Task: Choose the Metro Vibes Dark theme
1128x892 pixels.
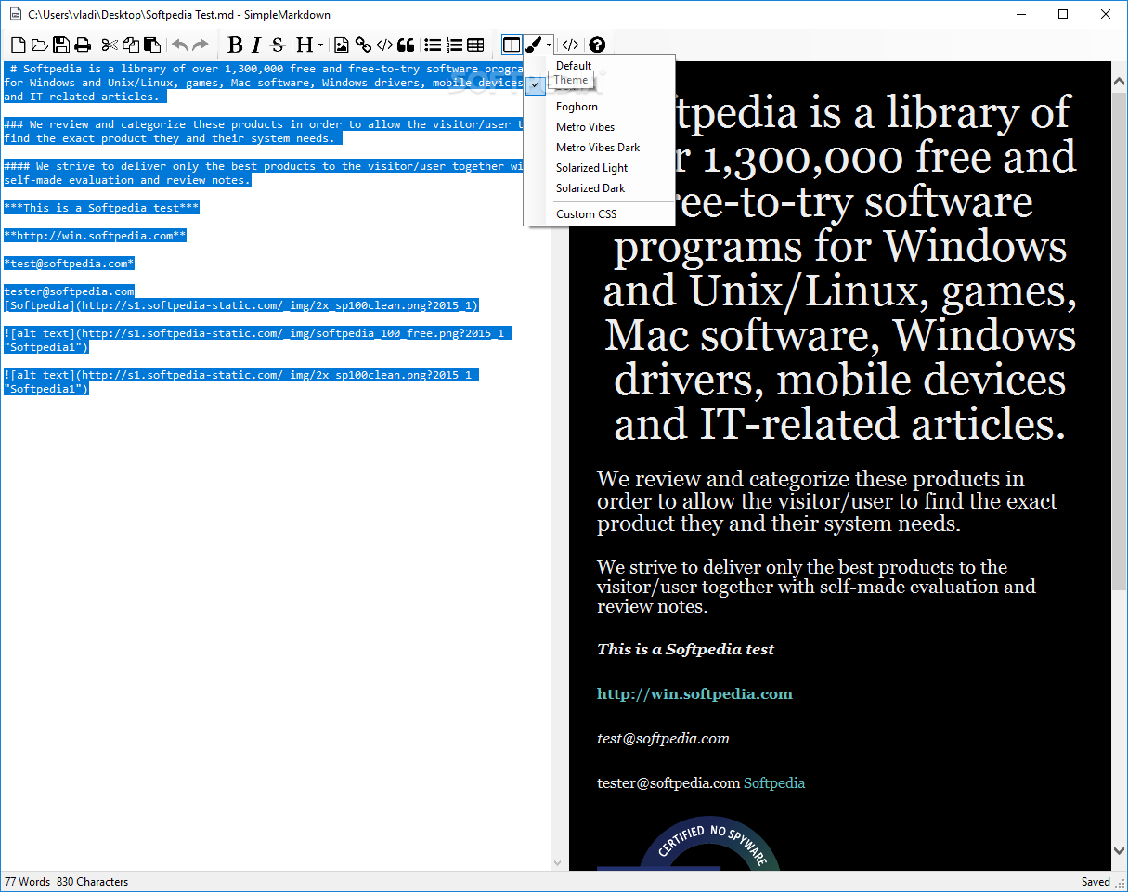Action: tap(600, 148)
